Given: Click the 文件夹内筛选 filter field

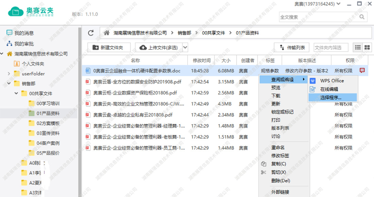Looking at the screenshot, I should [x=330, y=47].
